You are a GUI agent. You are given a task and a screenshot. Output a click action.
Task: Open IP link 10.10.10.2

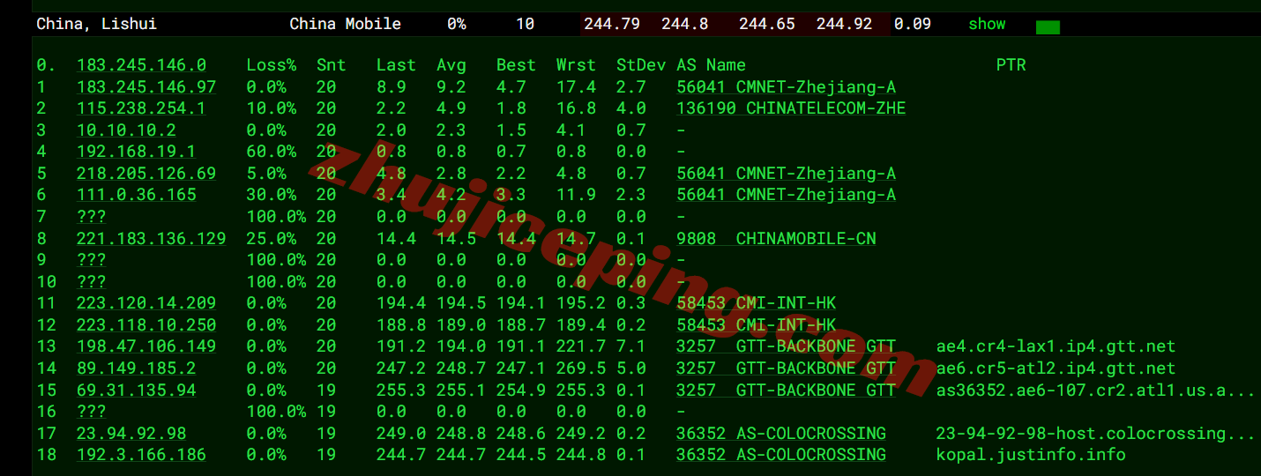[126, 130]
